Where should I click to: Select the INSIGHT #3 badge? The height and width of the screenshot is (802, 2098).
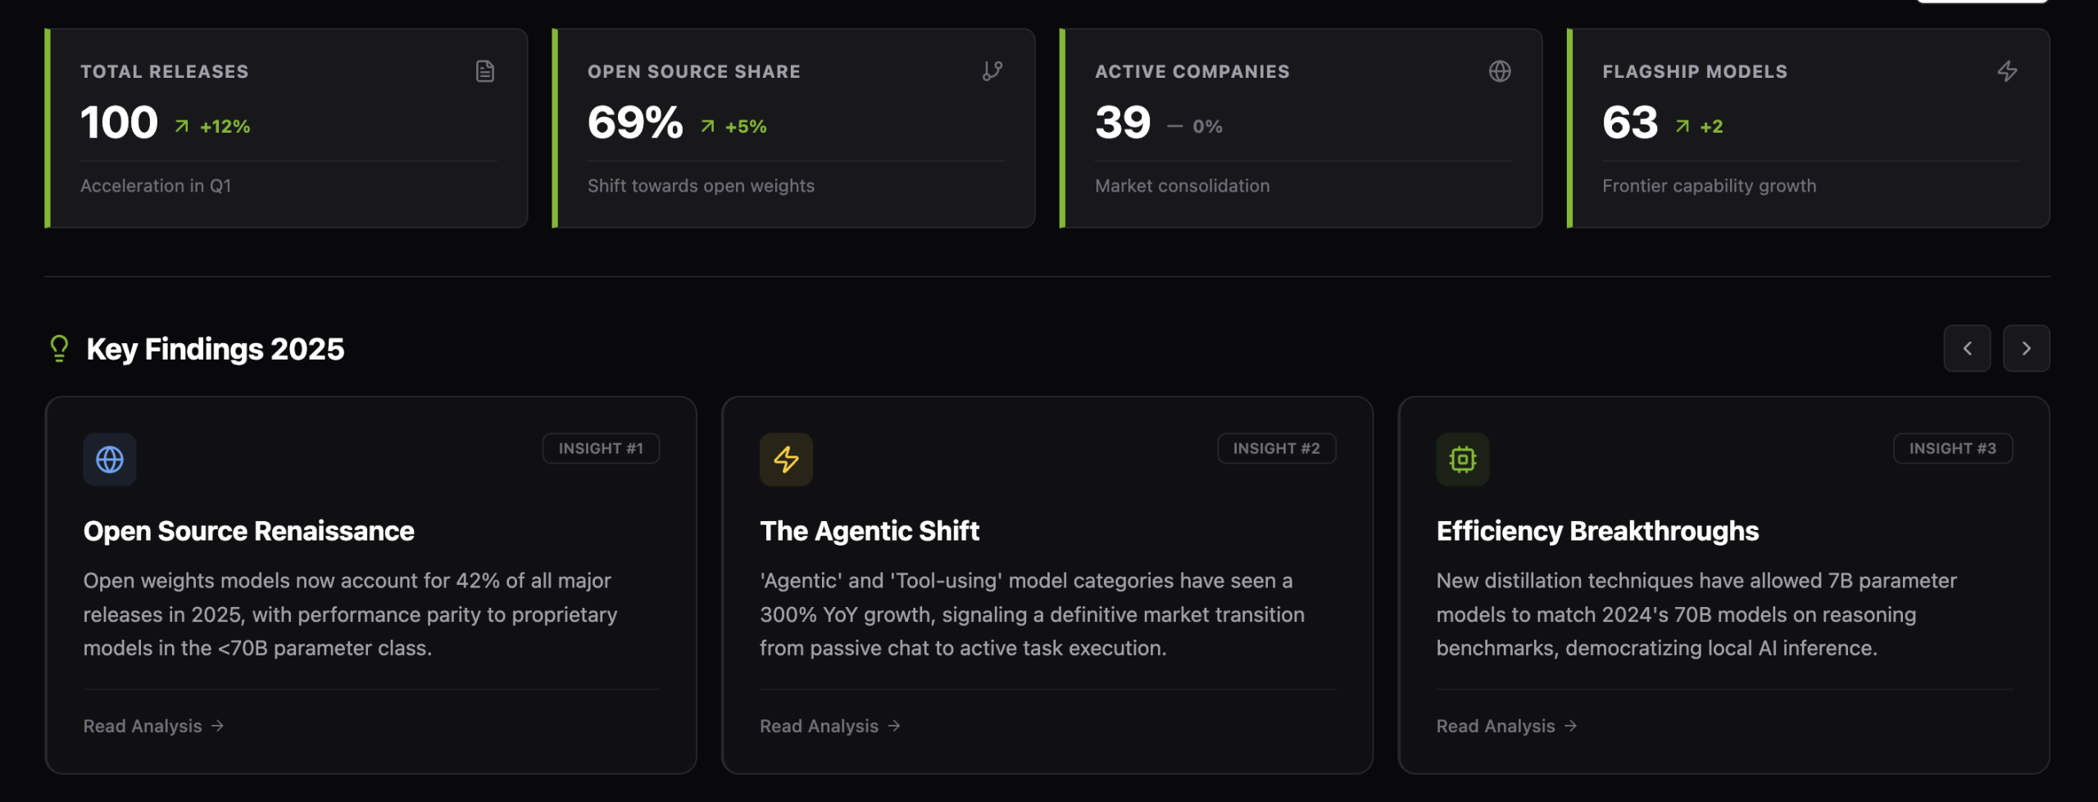(x=1952, y=448)
